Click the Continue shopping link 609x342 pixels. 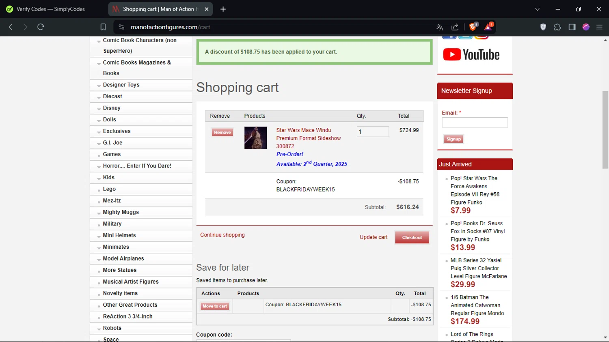(x=222, y=235)
